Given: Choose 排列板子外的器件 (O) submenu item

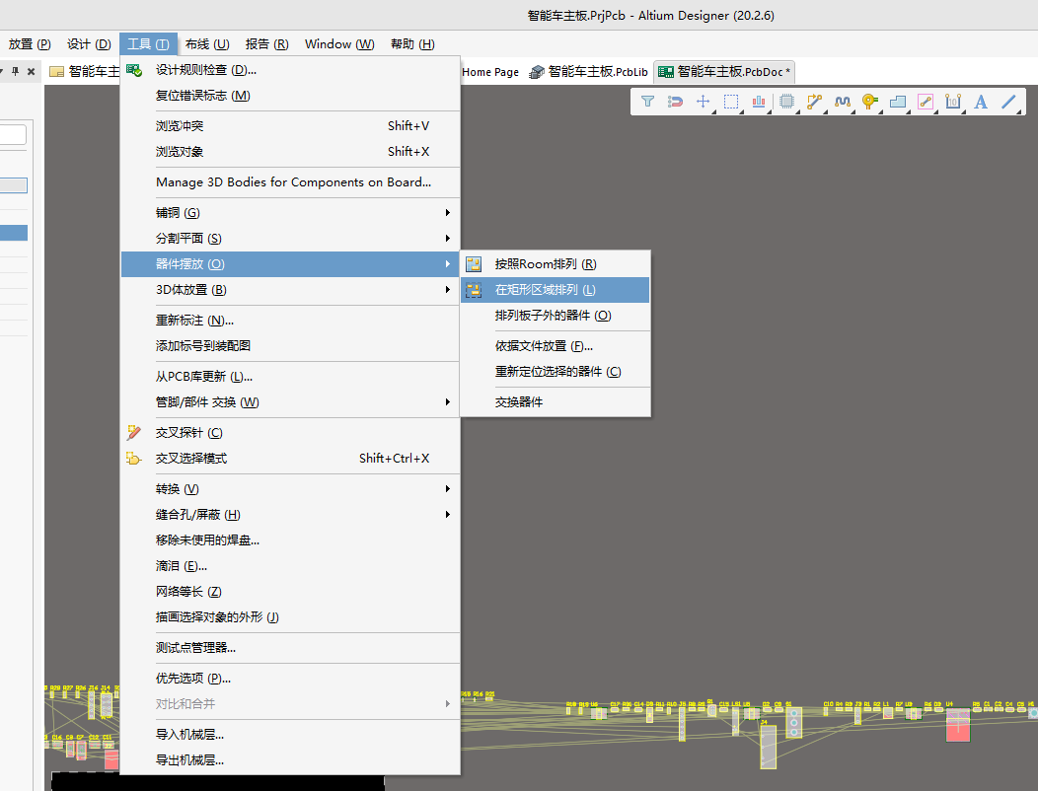Looking at the screenshot, I should (x=556, y=316).
